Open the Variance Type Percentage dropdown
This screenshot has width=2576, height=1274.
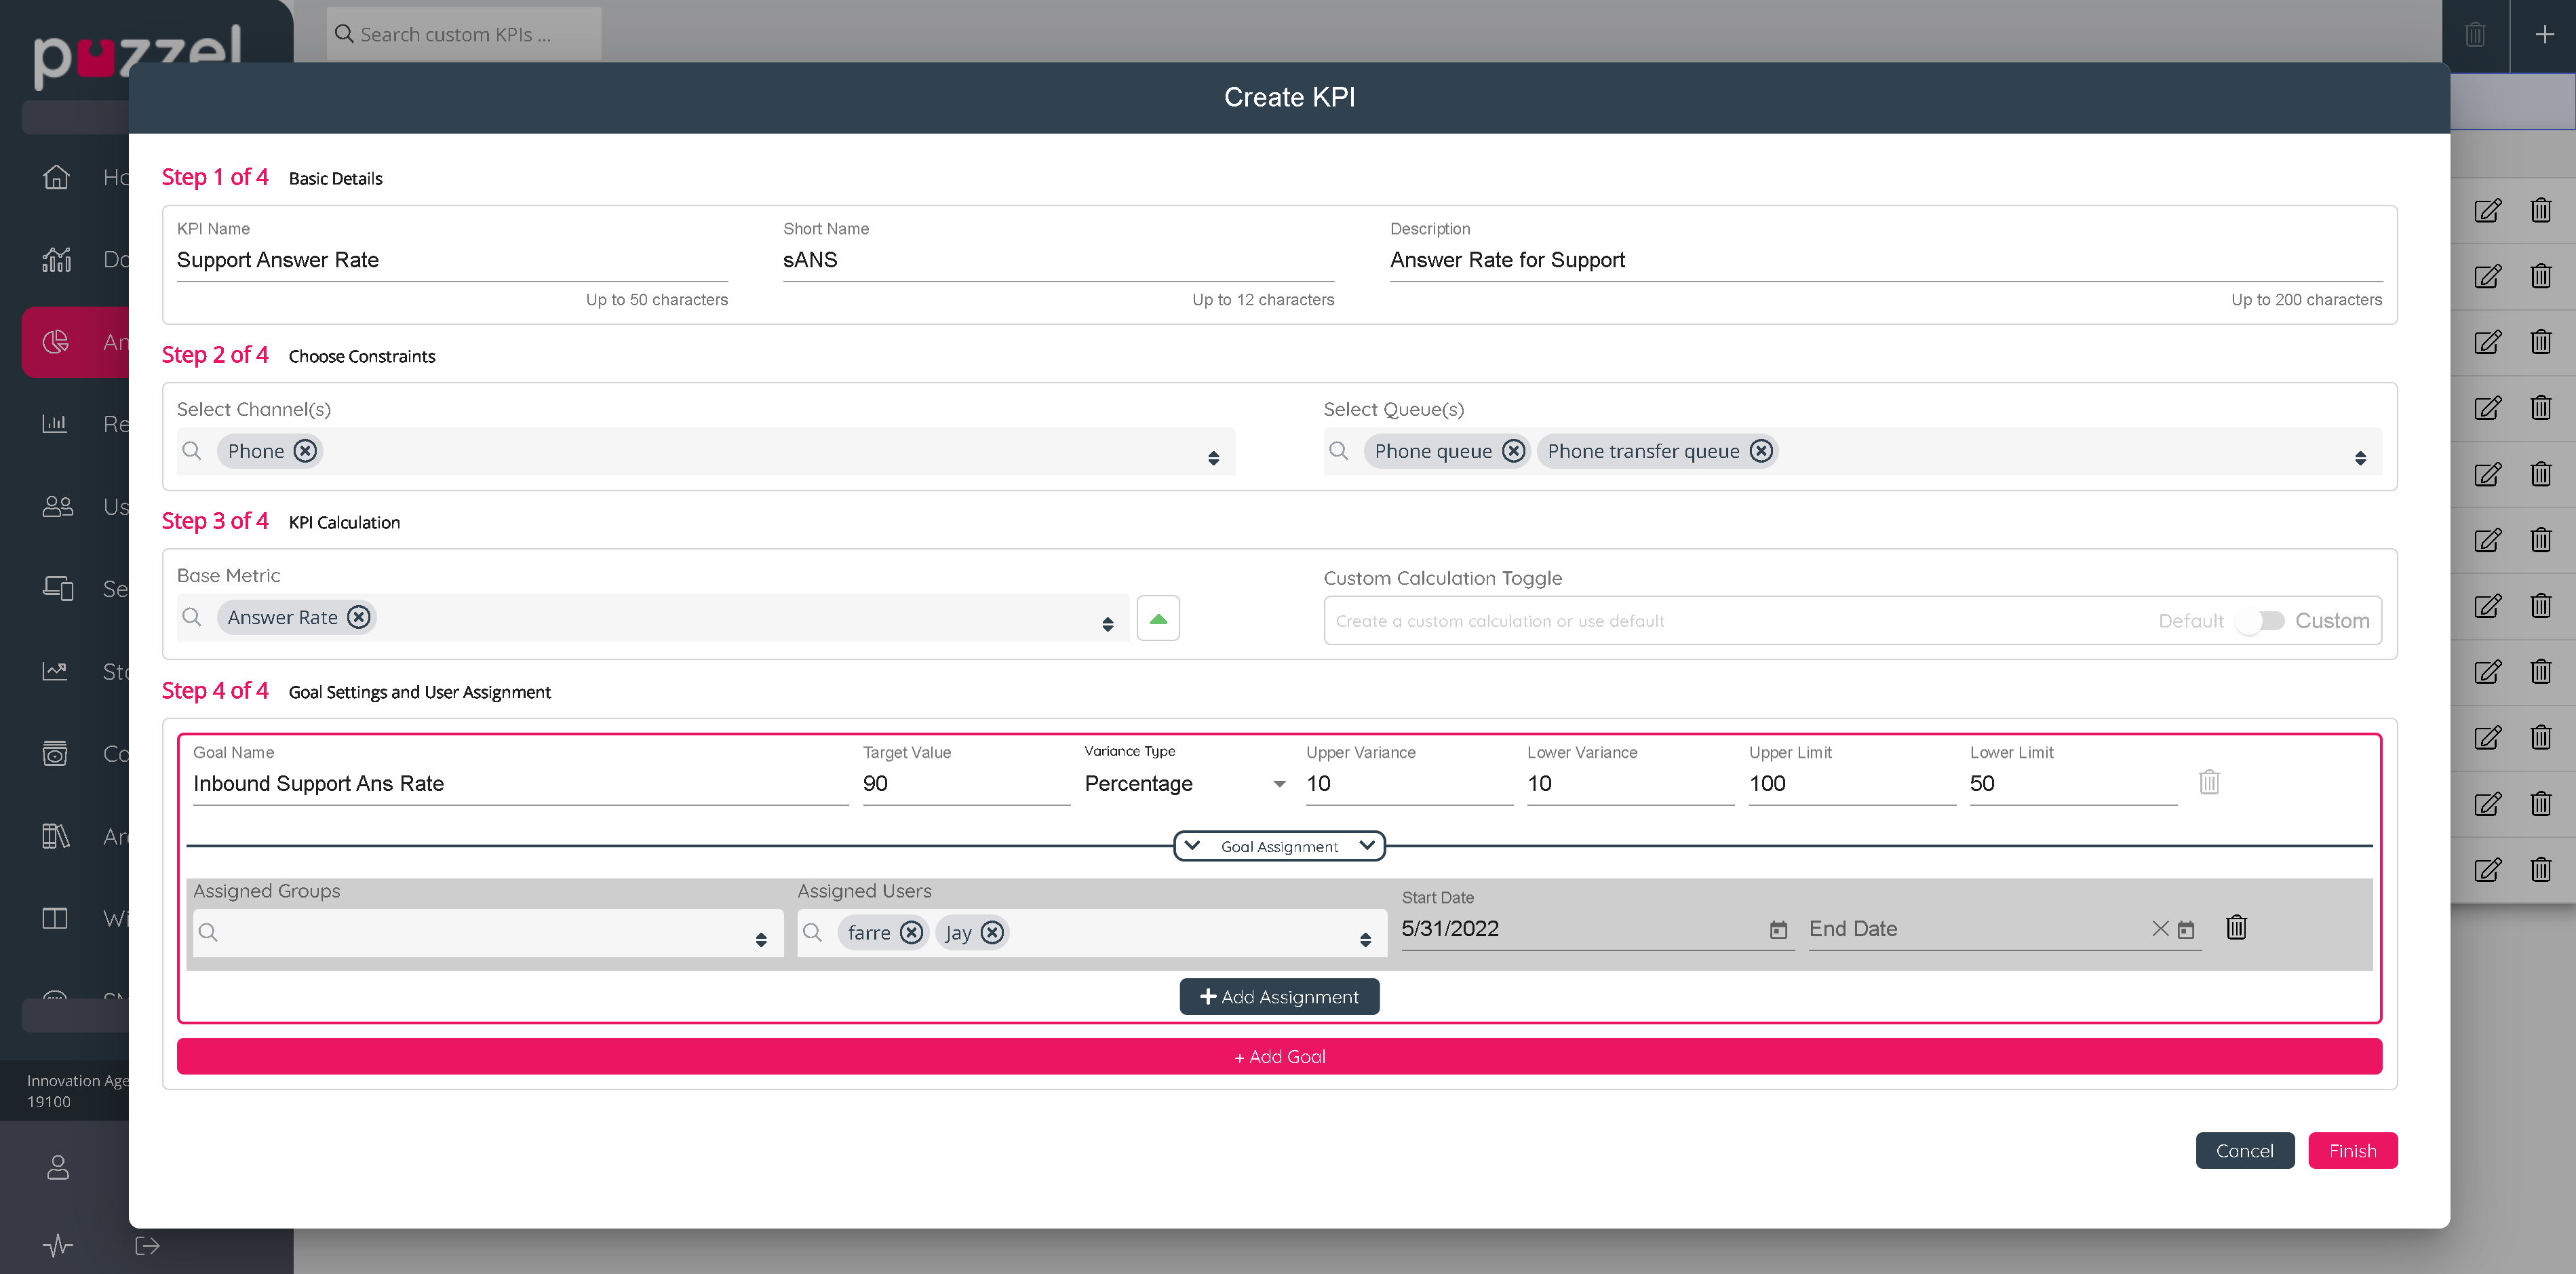click(x=1279, y=784)
